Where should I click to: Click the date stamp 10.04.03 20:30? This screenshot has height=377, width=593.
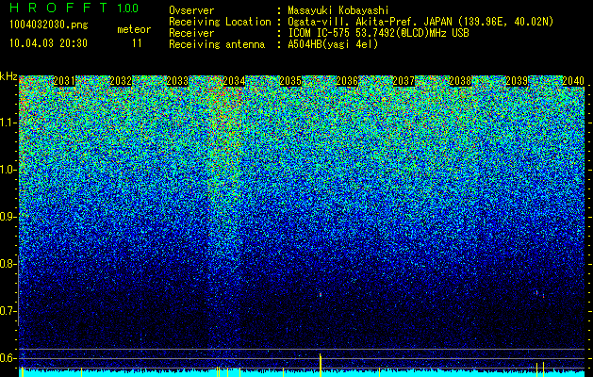click(48, 43)
